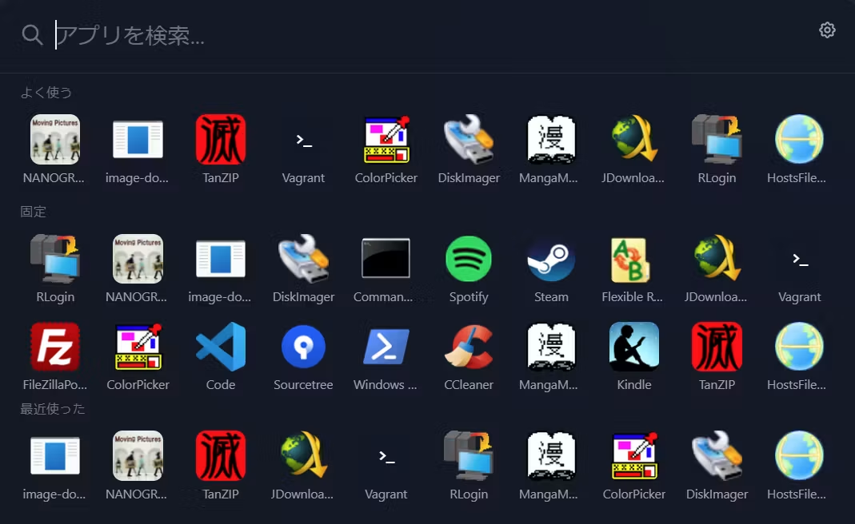This screenshot has height=524, width=855.
Task: Launch Spotify
Action: [469, 268]
